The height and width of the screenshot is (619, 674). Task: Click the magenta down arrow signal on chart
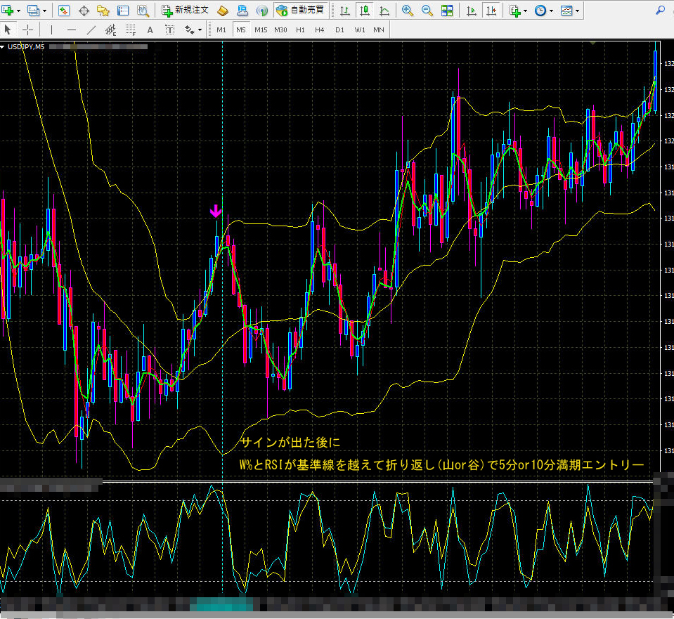click(x=216, y=211)
